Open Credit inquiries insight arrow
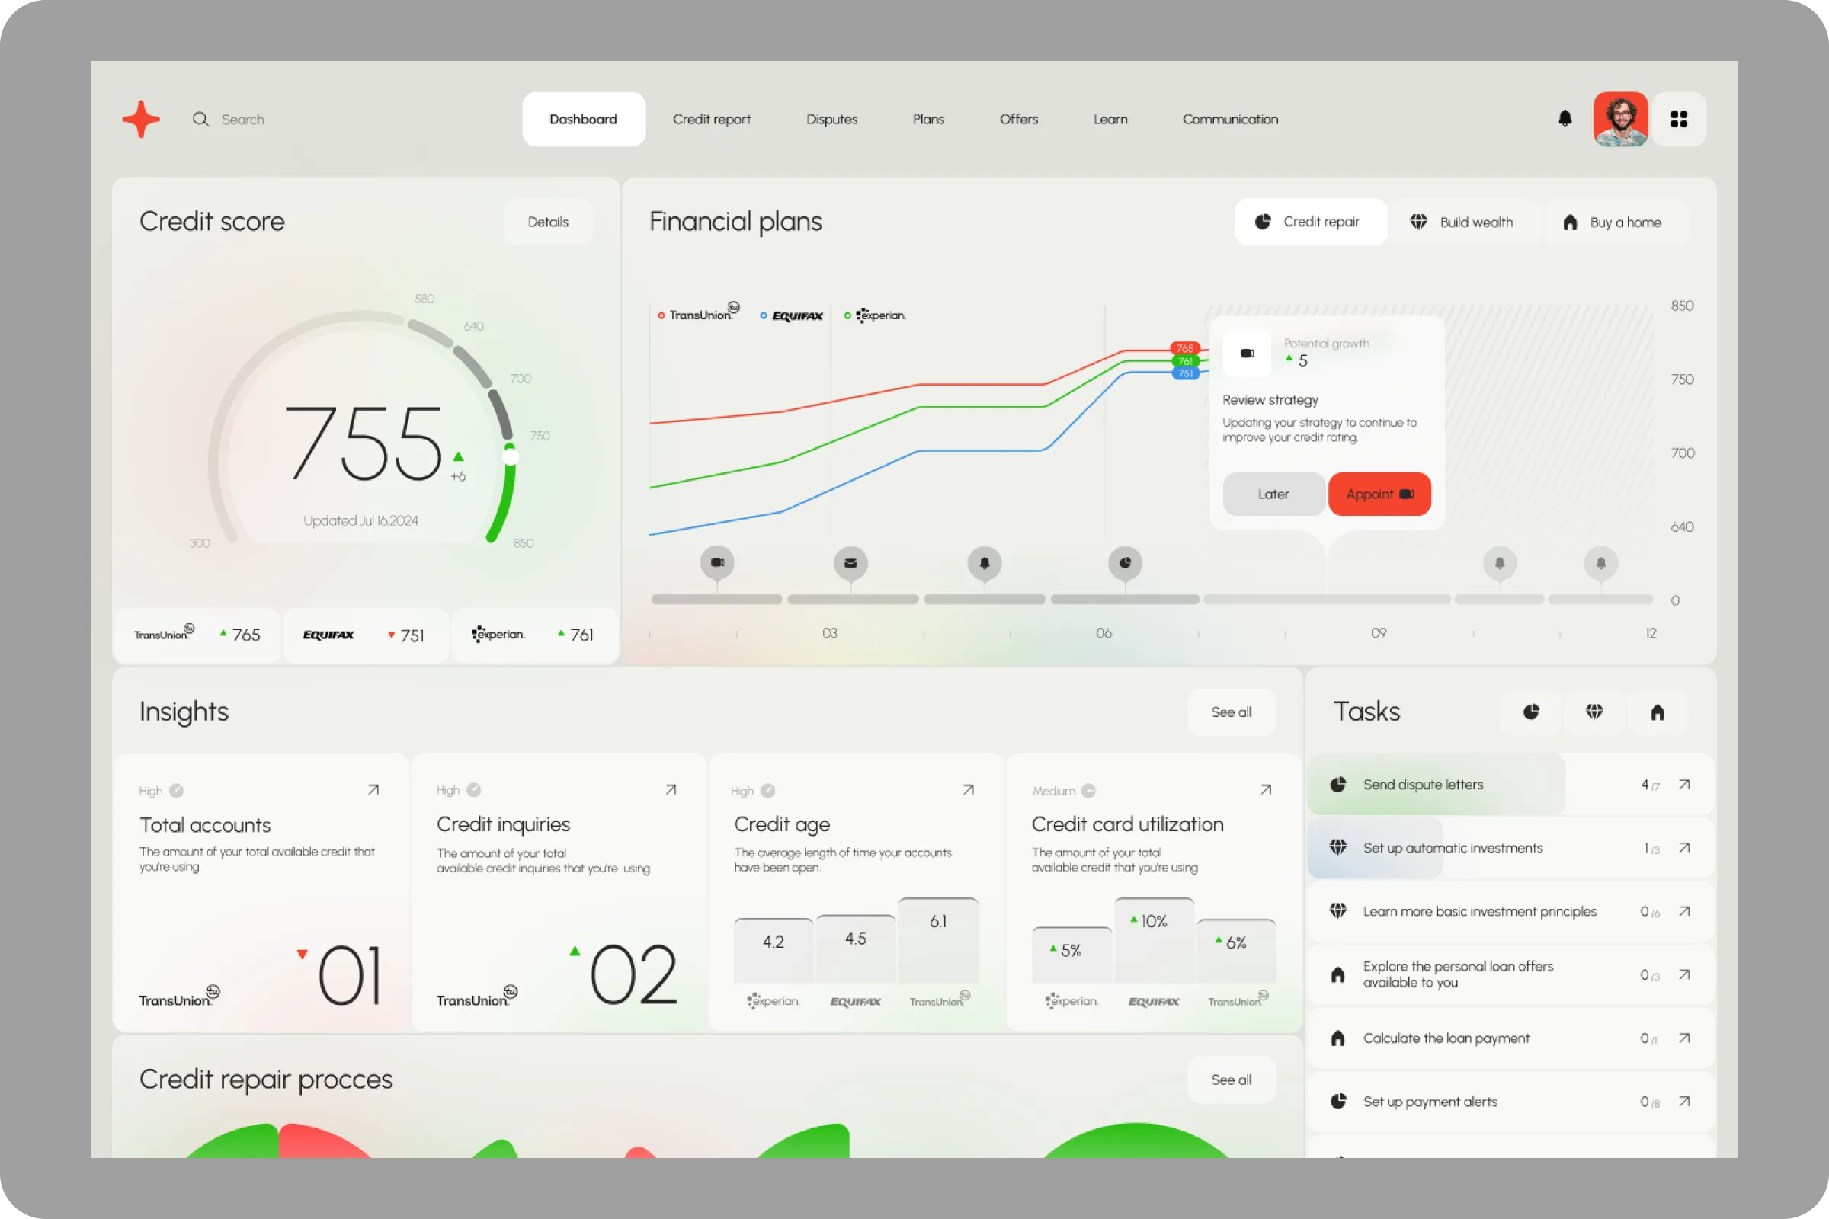The height and width of the screenshot is (1219, 1829). (x=671, y=790)
